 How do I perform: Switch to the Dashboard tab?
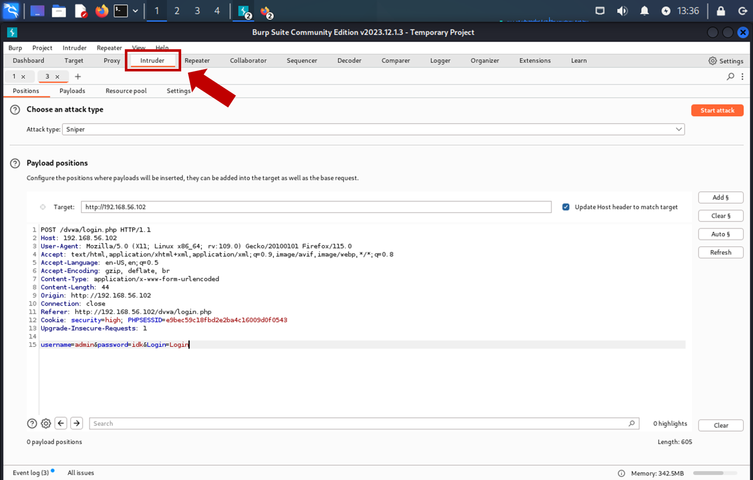[x=28, y=61]
